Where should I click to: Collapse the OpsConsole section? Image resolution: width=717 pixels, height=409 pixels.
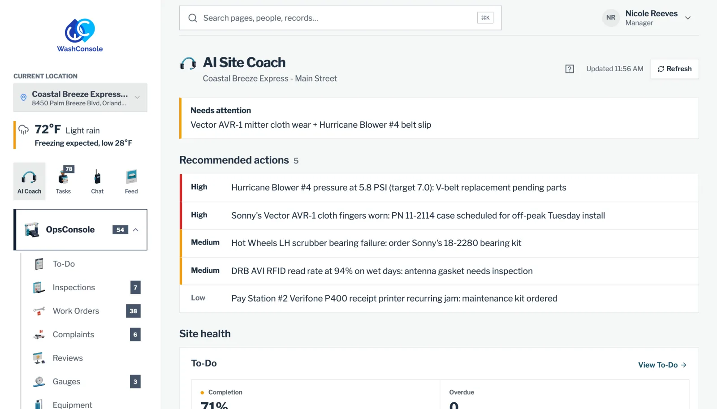136,230
